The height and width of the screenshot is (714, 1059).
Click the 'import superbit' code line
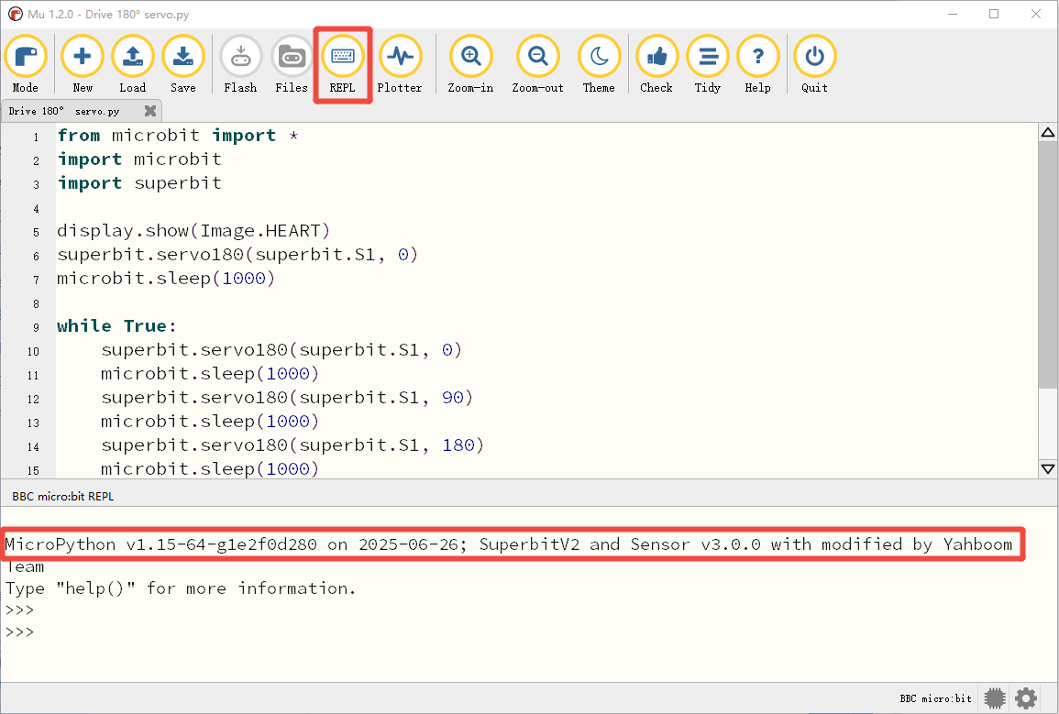coord(139,183)
